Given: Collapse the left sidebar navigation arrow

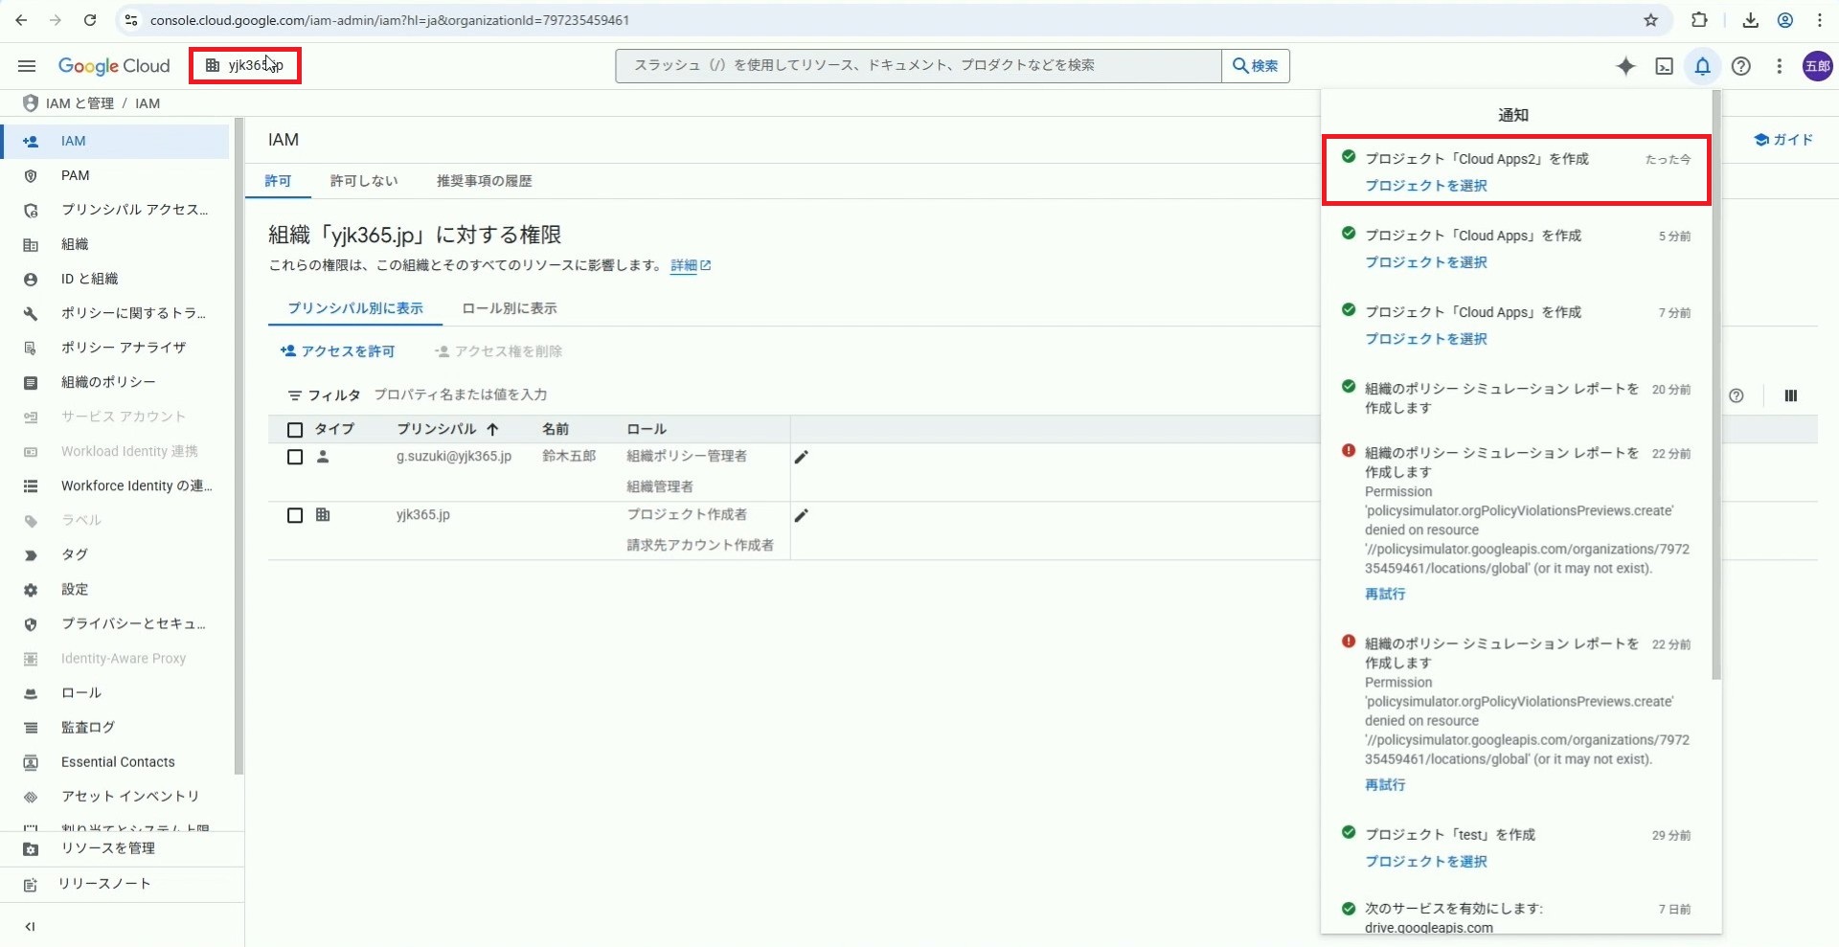Looking at the screenshot, I should point(30,926).
